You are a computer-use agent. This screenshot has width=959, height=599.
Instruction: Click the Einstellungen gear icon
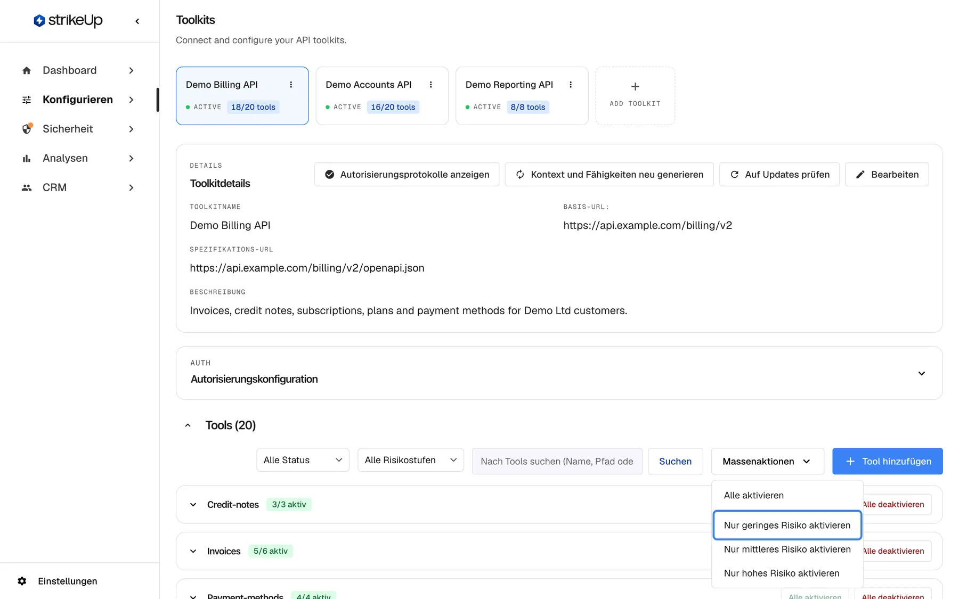coord(22,581)
